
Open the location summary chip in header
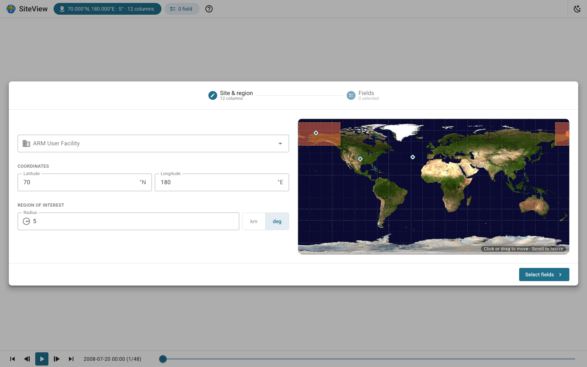[x=107, y=9]
